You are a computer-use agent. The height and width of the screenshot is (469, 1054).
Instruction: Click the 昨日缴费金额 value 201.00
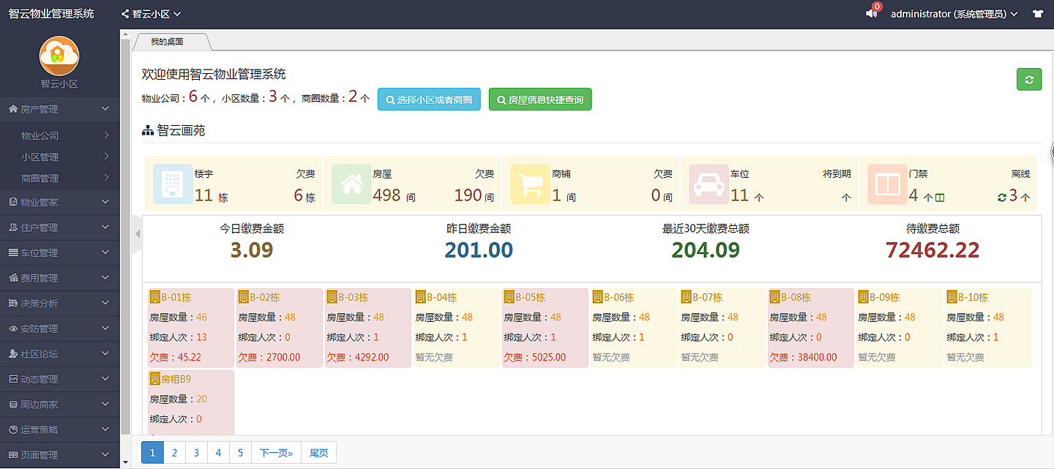[479, 250]
